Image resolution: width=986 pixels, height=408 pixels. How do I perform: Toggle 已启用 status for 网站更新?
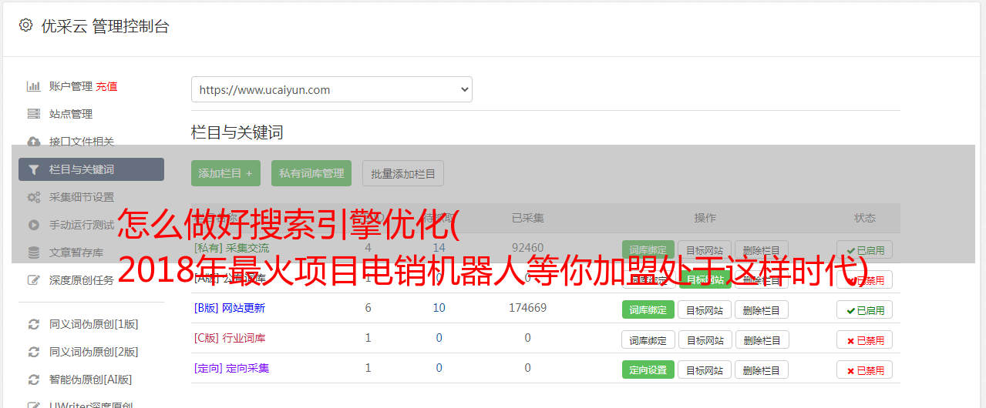click(865, 309)
